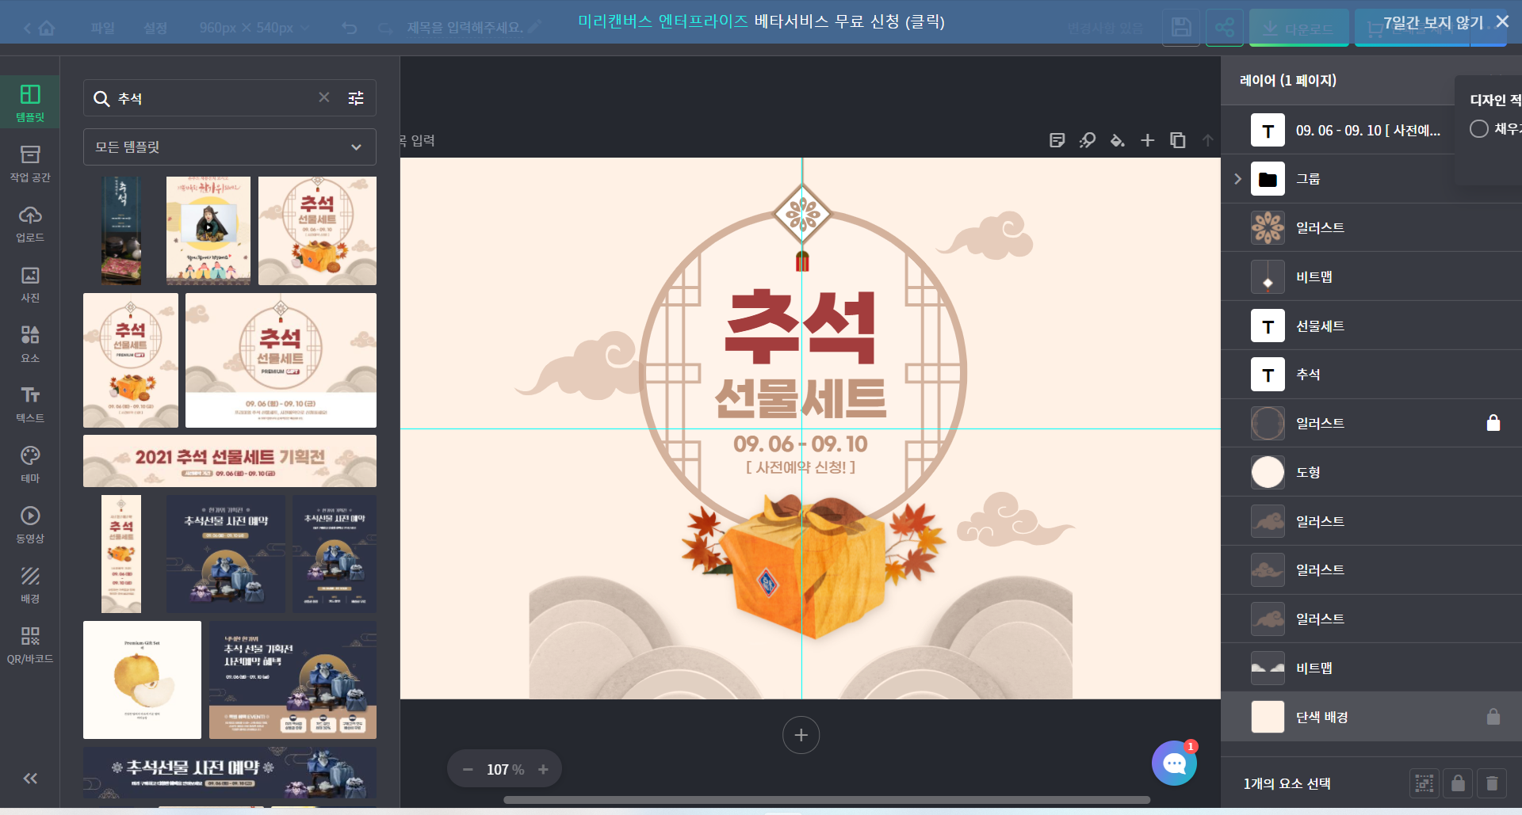
Task: Open the 템플릿 sidebar panel
Action: 30,102
